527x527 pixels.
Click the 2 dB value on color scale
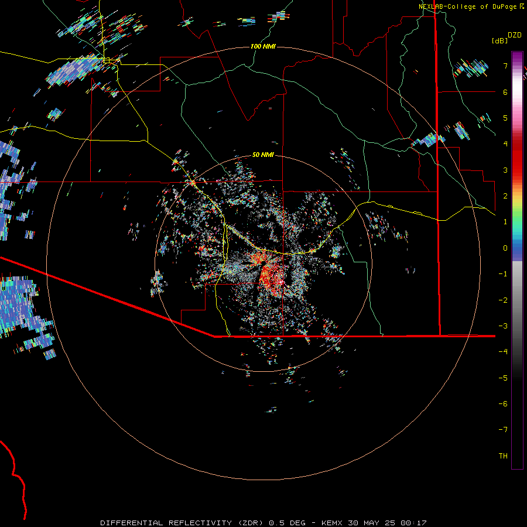click(505, 196)
